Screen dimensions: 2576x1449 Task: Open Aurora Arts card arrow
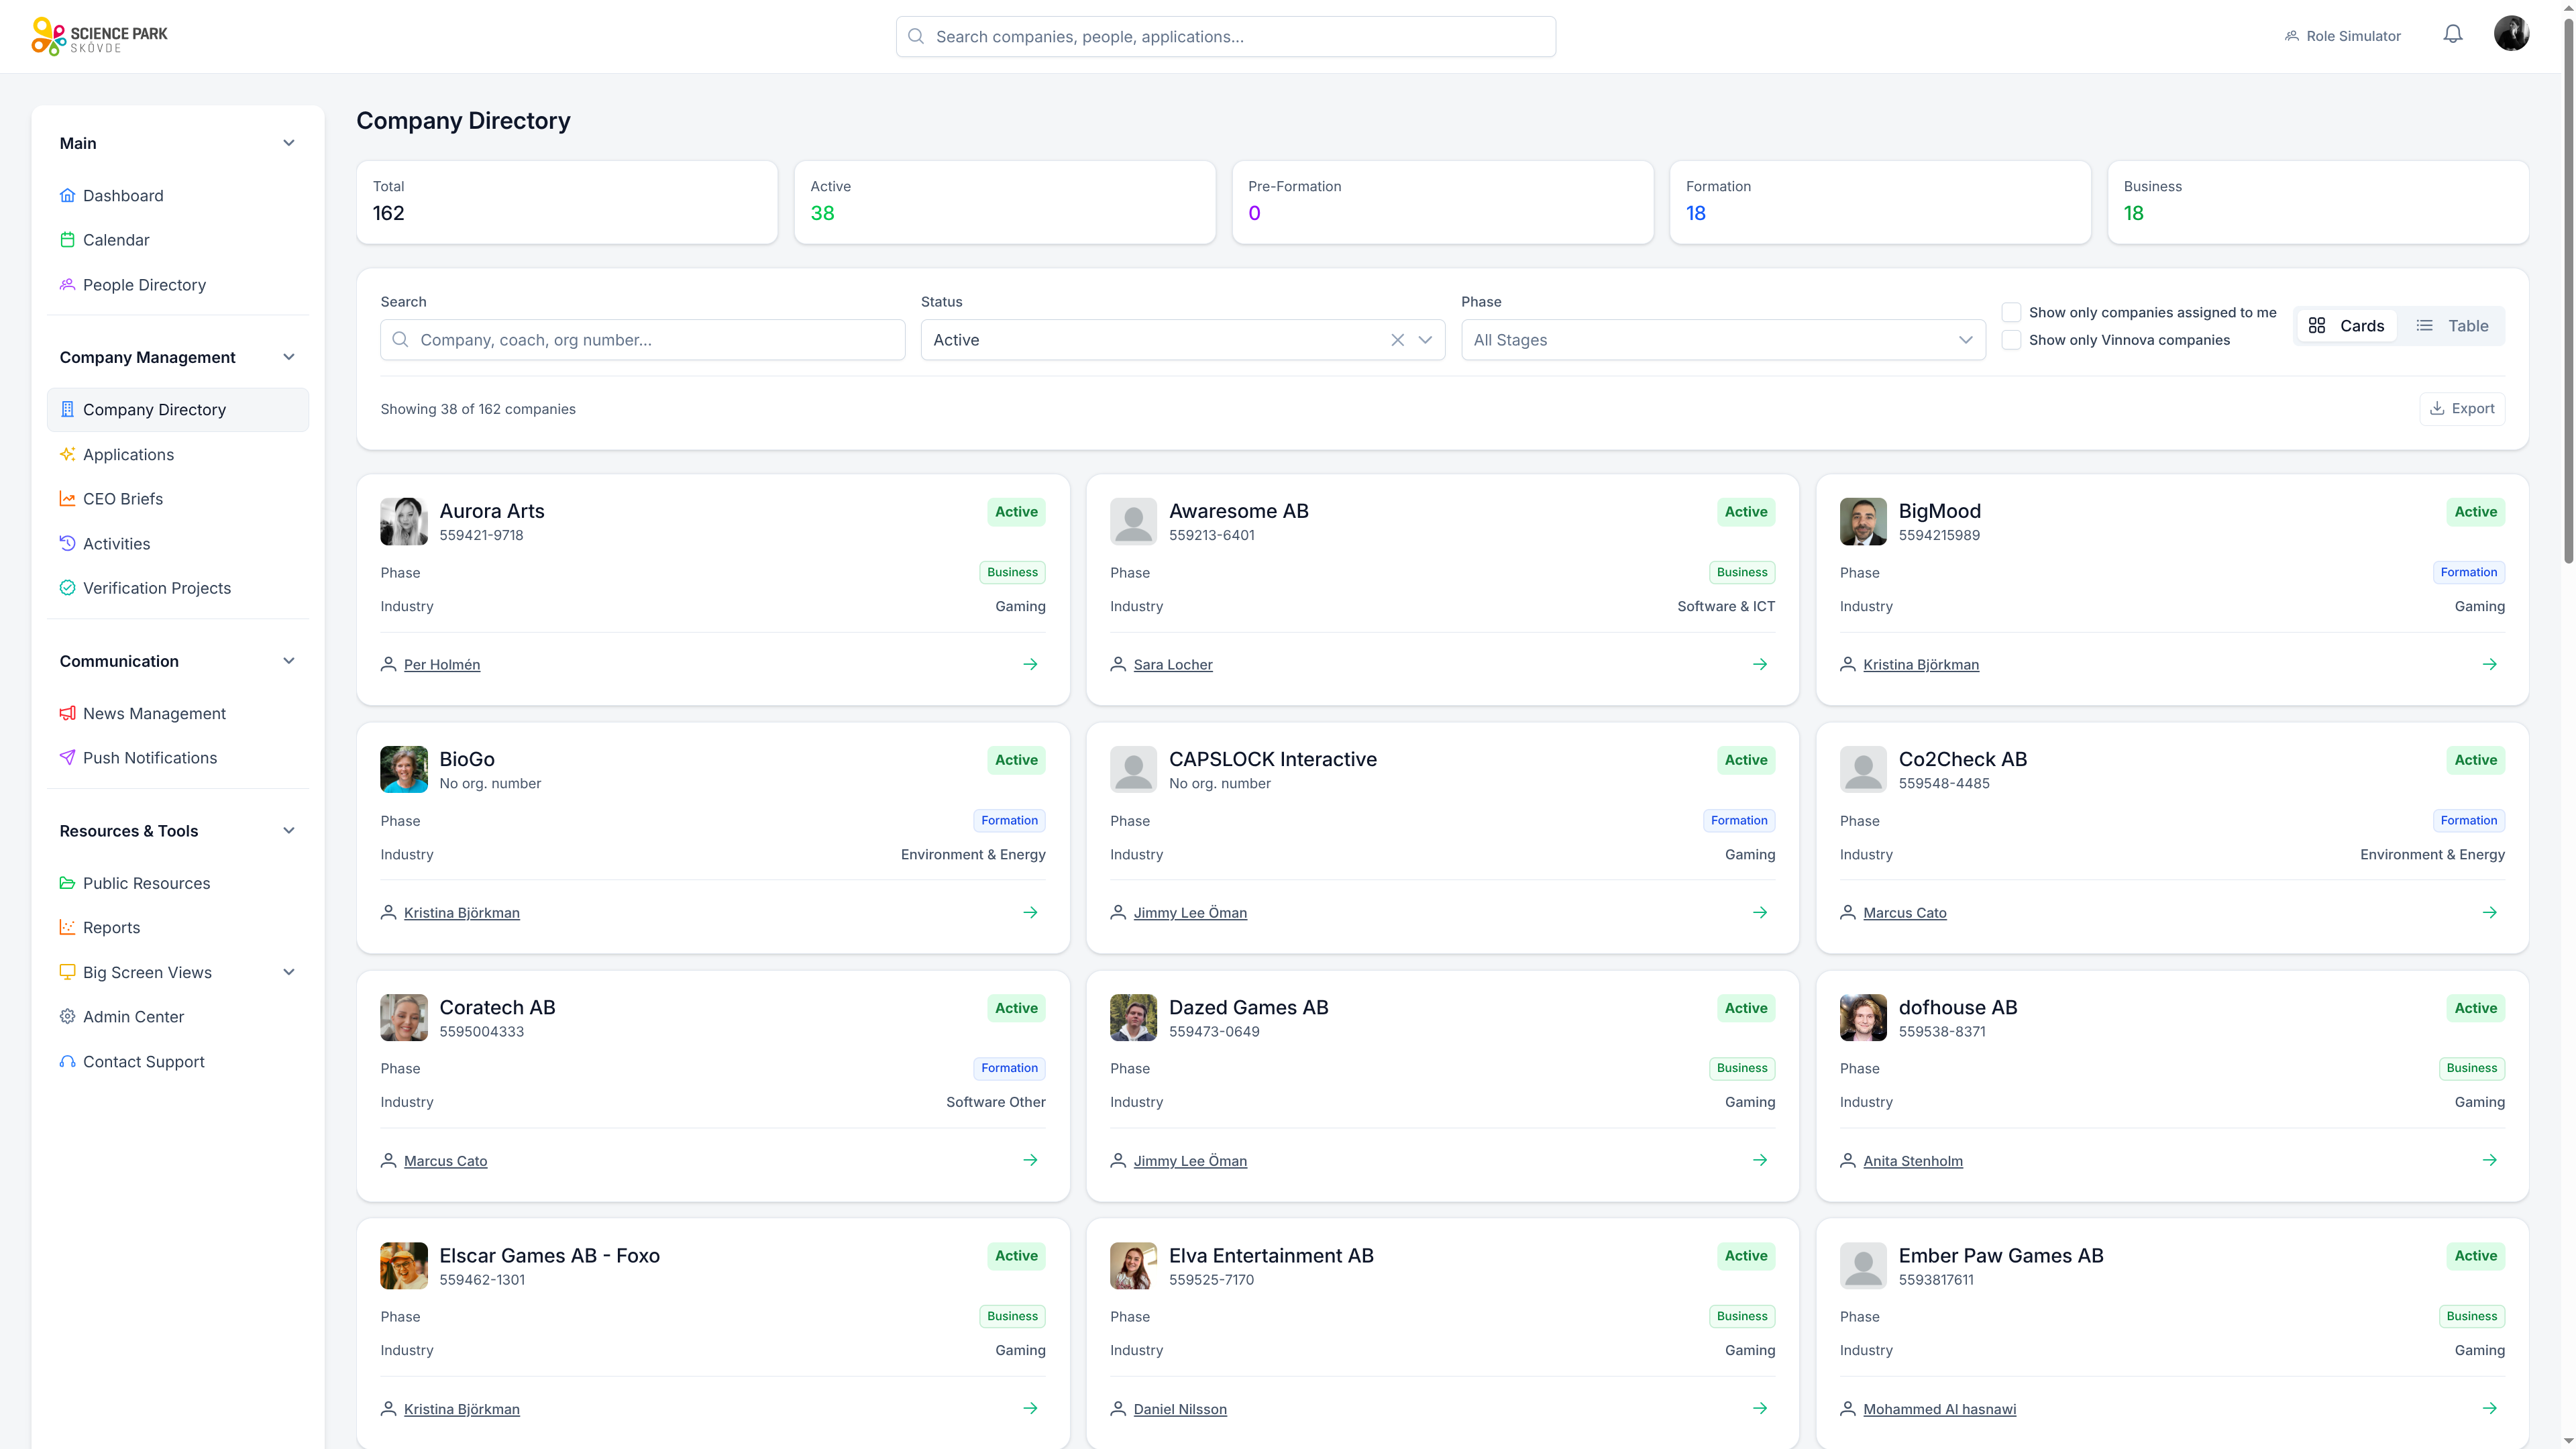click(1030, 664)
